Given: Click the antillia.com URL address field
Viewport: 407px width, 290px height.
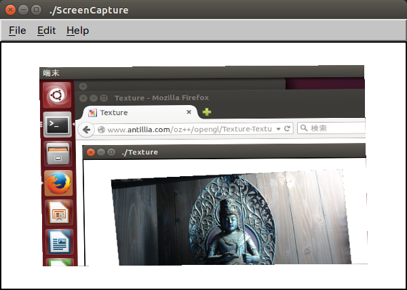Looking at the screenshot, I should click(x=193, y=129).
